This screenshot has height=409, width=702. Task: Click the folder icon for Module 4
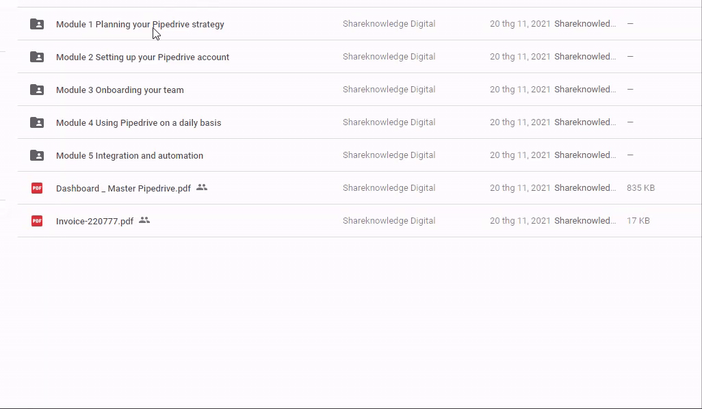(x=37, y=122)
